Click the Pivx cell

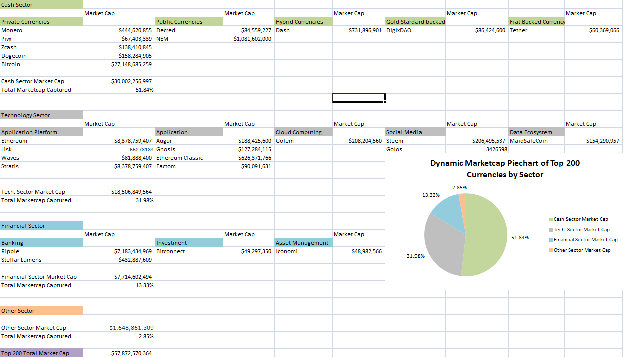coord(42,39)
